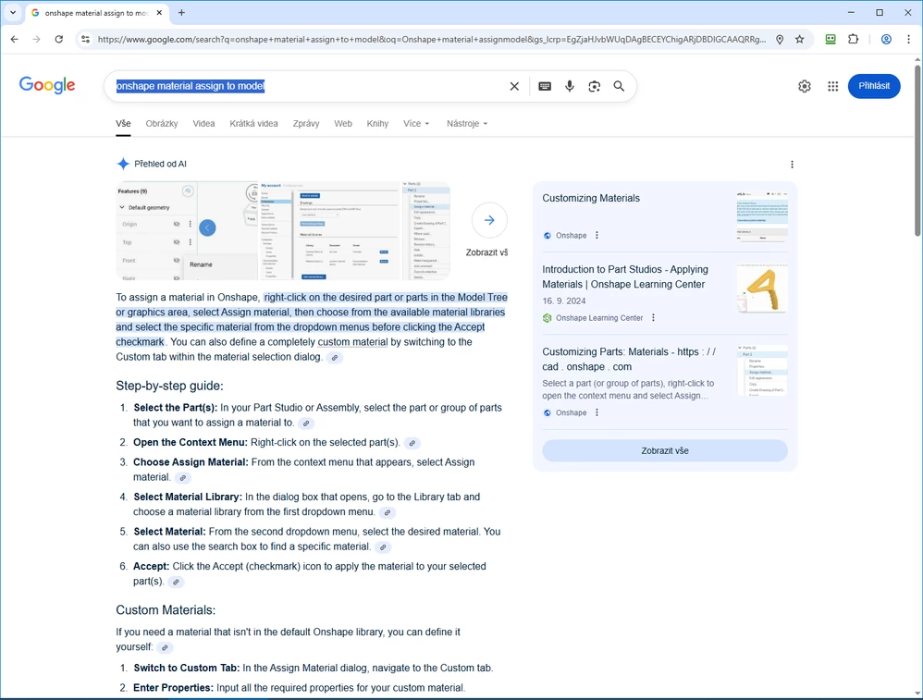This screenshot has width=923, height=700.
Task: Switch to the Obrázky tab
Action: coord(161,123)
